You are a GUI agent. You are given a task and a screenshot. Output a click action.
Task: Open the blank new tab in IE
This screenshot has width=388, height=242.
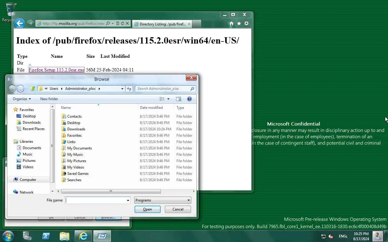pos(196,24)
